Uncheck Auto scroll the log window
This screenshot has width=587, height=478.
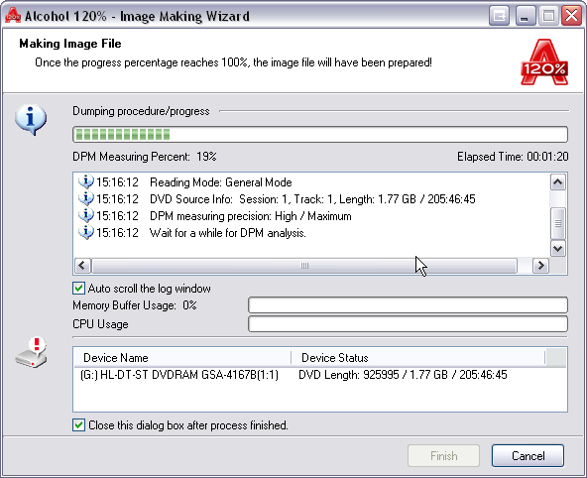tap(78, 289)
